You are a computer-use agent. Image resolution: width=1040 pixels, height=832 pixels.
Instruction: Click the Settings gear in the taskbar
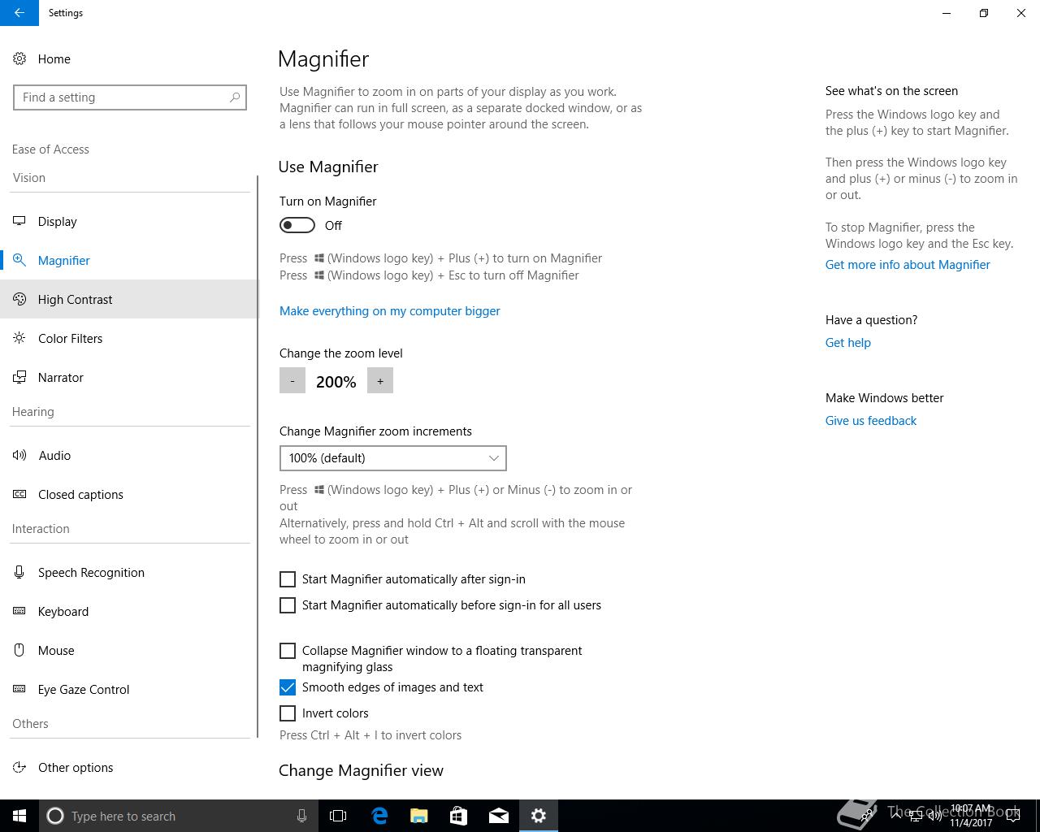coord(539,816)
